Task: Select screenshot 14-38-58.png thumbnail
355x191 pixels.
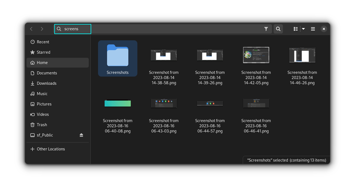Action: tap(164, 55)
